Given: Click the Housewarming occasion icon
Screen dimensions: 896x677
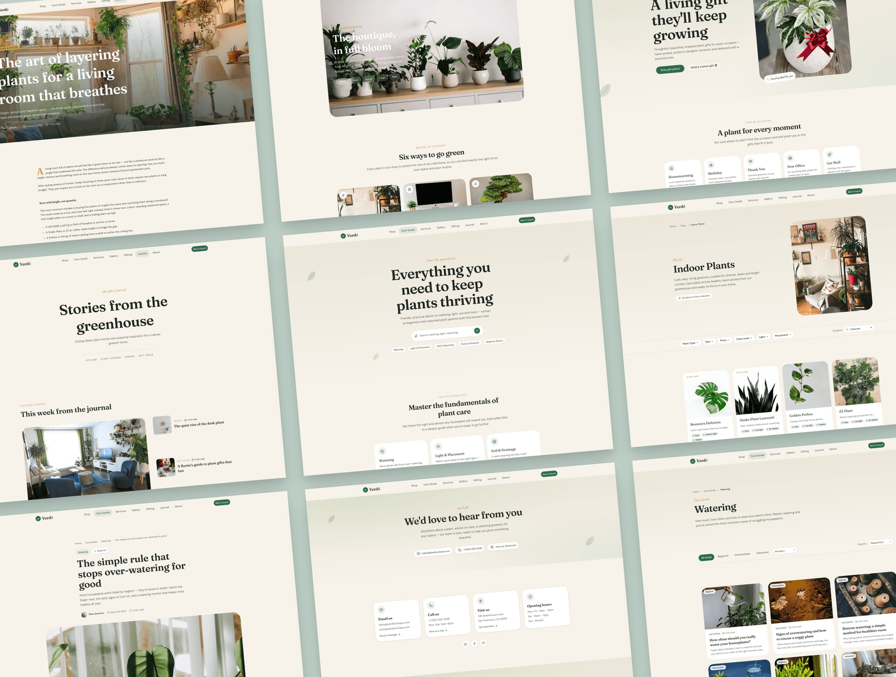Looking at the screenshot, I should (671, 168).
